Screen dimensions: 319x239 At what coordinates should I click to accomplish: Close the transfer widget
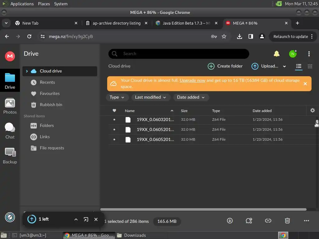96,219
